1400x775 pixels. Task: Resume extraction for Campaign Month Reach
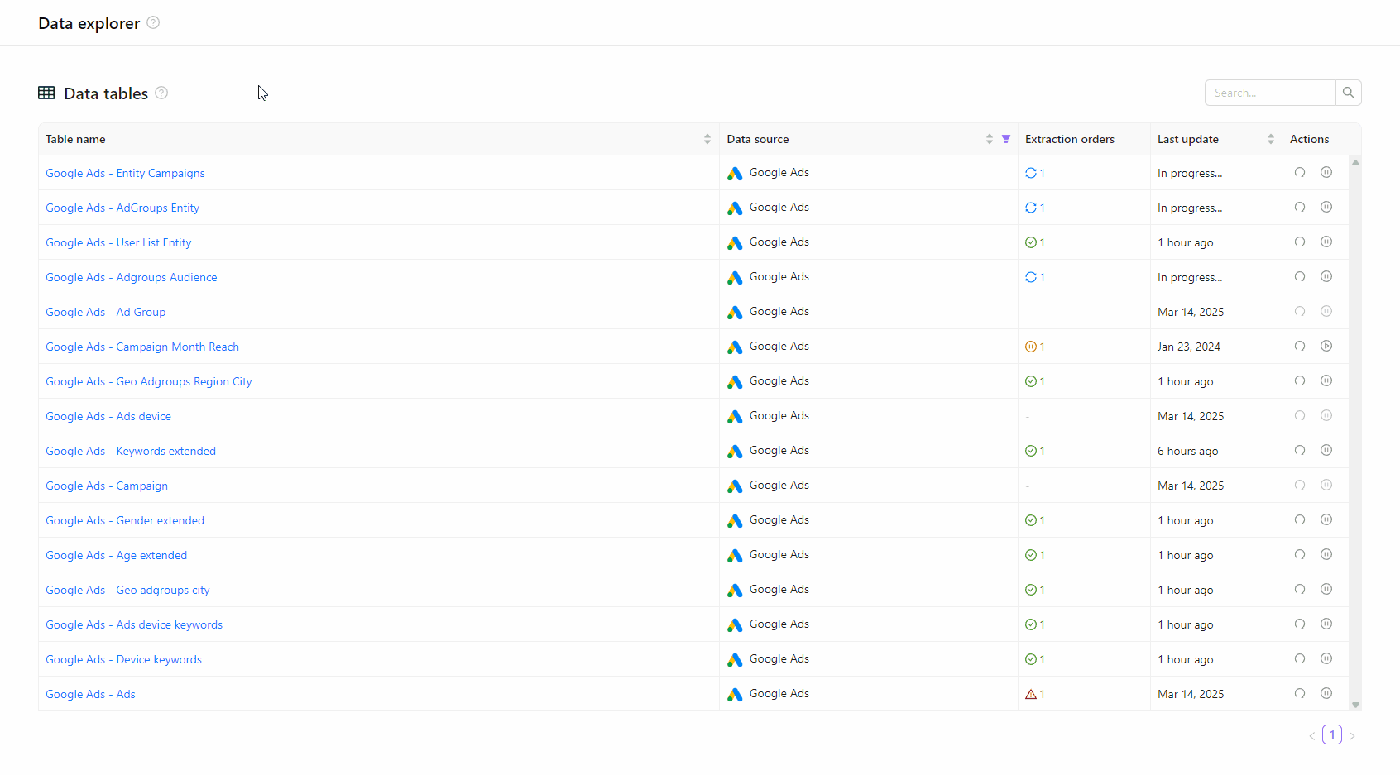[x=1326, y=347]
